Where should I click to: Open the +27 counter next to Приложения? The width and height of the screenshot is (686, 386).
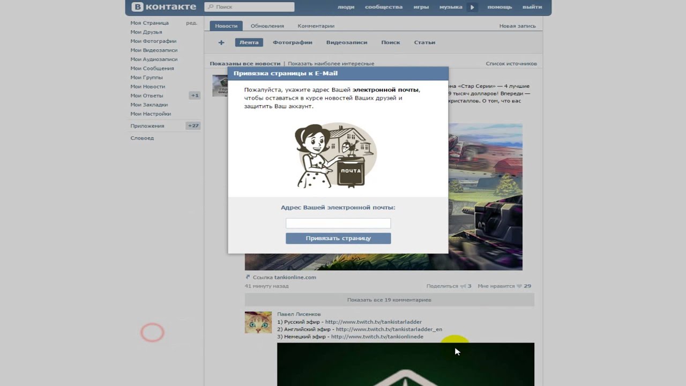coord(193,126)
